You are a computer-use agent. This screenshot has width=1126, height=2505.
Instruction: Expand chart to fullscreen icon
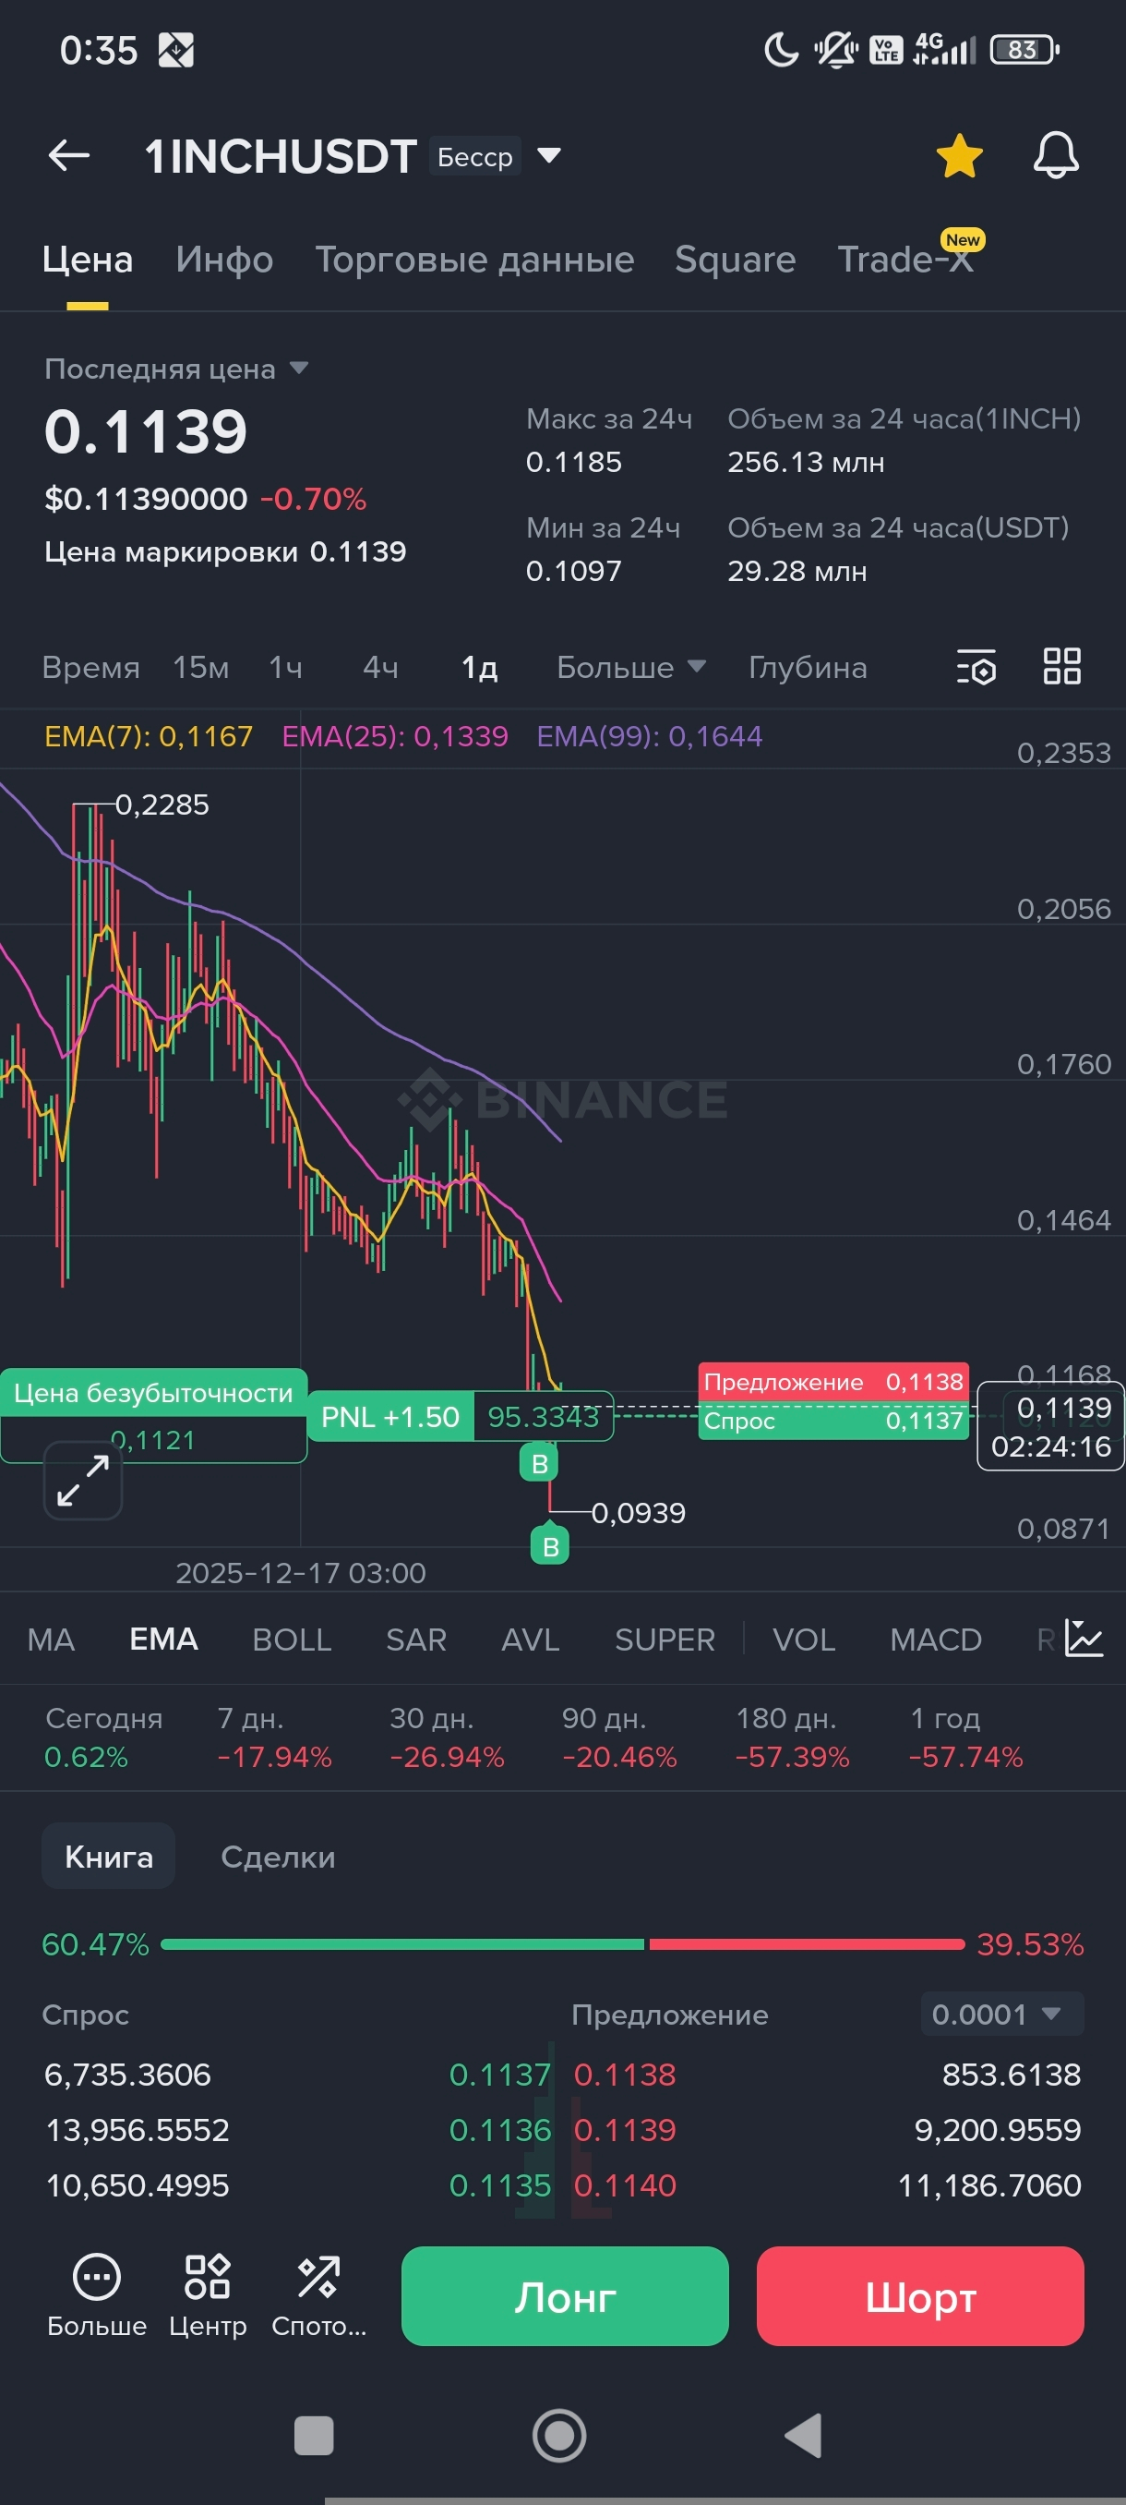82,1480
